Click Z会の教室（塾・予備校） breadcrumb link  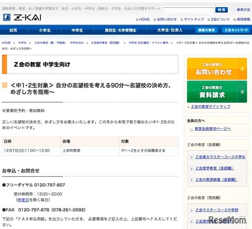[50, 43]
